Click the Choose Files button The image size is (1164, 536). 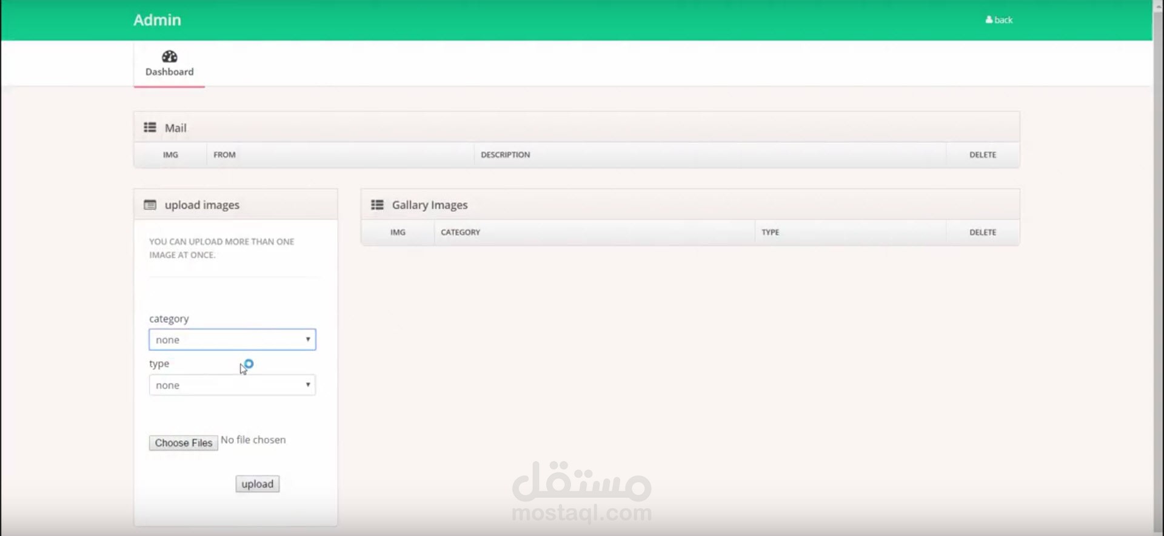[x=184, y=443]
